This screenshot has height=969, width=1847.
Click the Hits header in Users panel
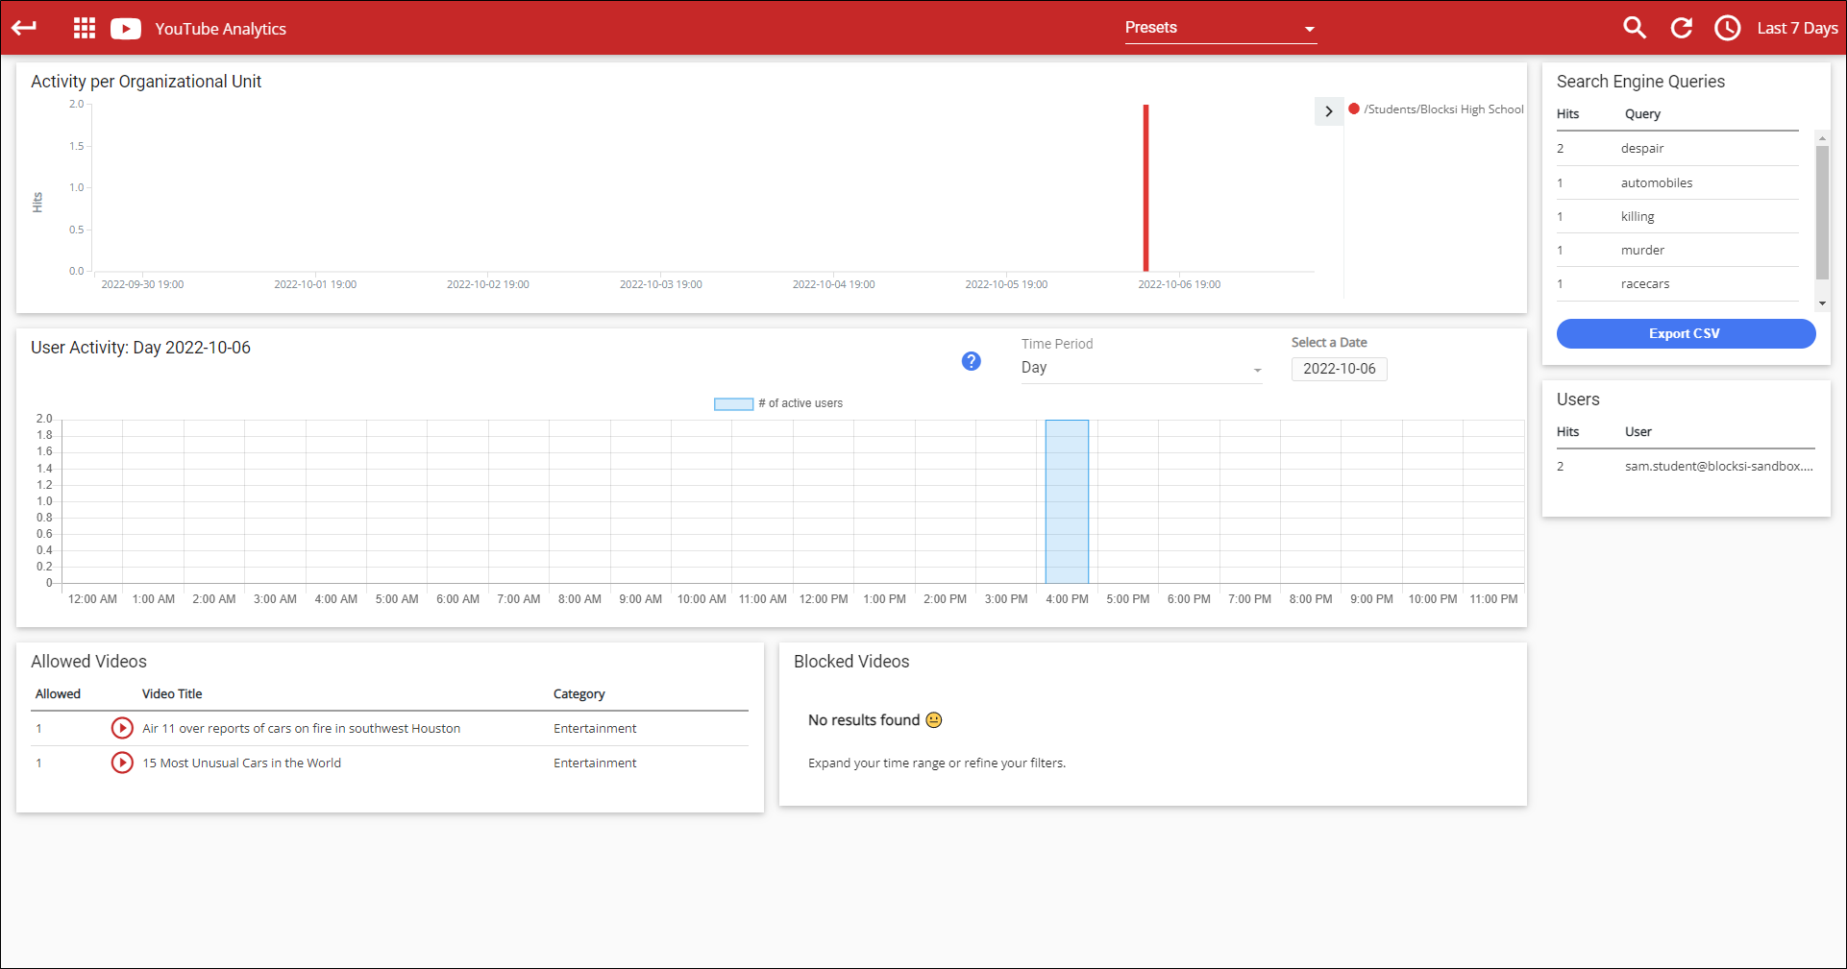pyautogui.click(x=1567, y=431)
